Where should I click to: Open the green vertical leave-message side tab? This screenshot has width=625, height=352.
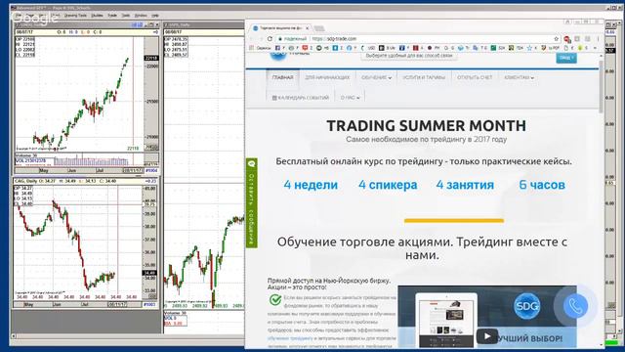click(252, 202)
